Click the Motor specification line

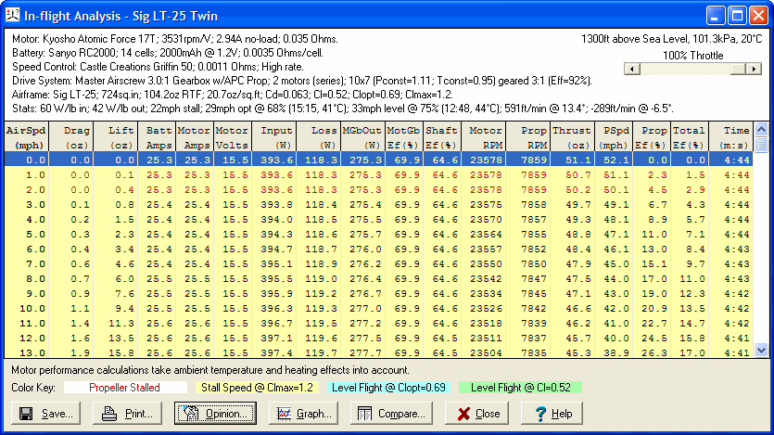tap(175, 39)
